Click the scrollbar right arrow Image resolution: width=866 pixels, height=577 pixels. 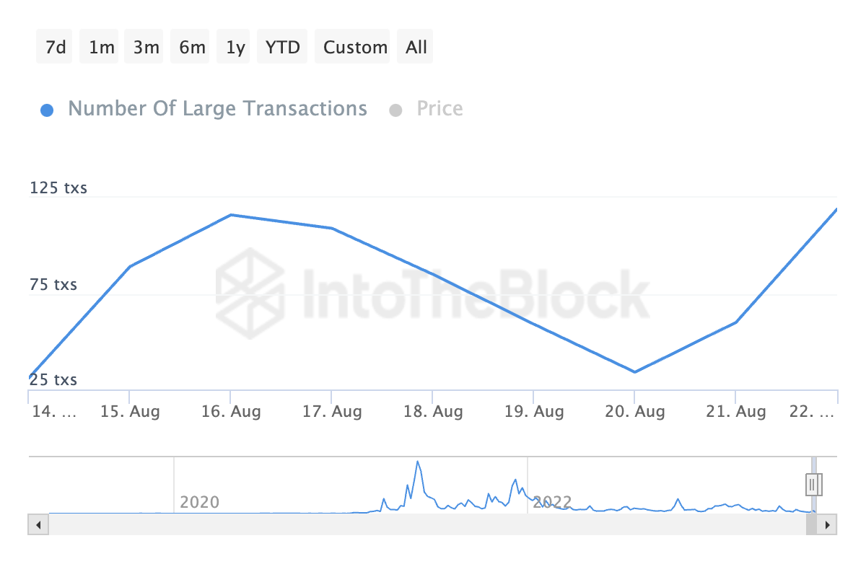pyautogui.click(x=827, y=524)
